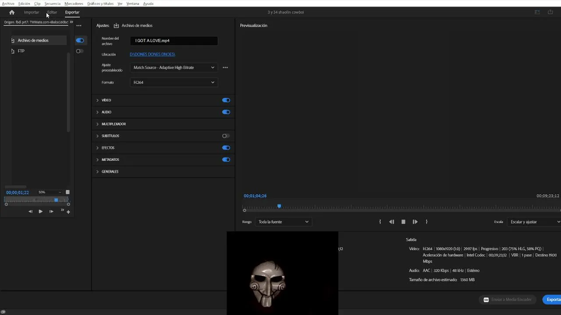The image size is (561, 315).
Task: Click the 00;00;01;22 source timecode
Action: [x=18, y=192]
